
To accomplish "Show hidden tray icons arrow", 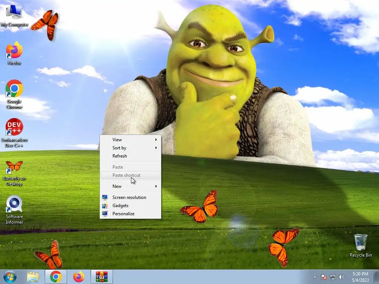I will [x=315, y=277].
